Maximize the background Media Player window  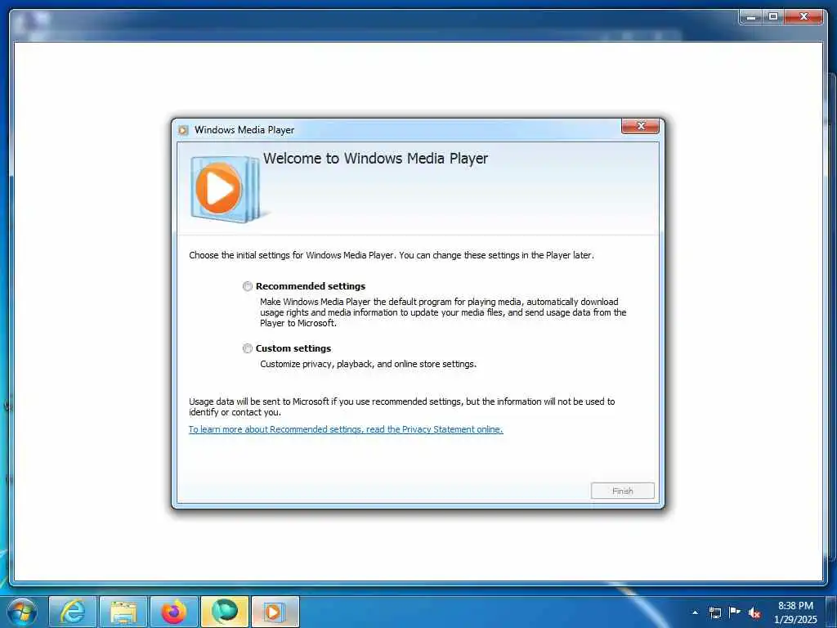point(773,17)
